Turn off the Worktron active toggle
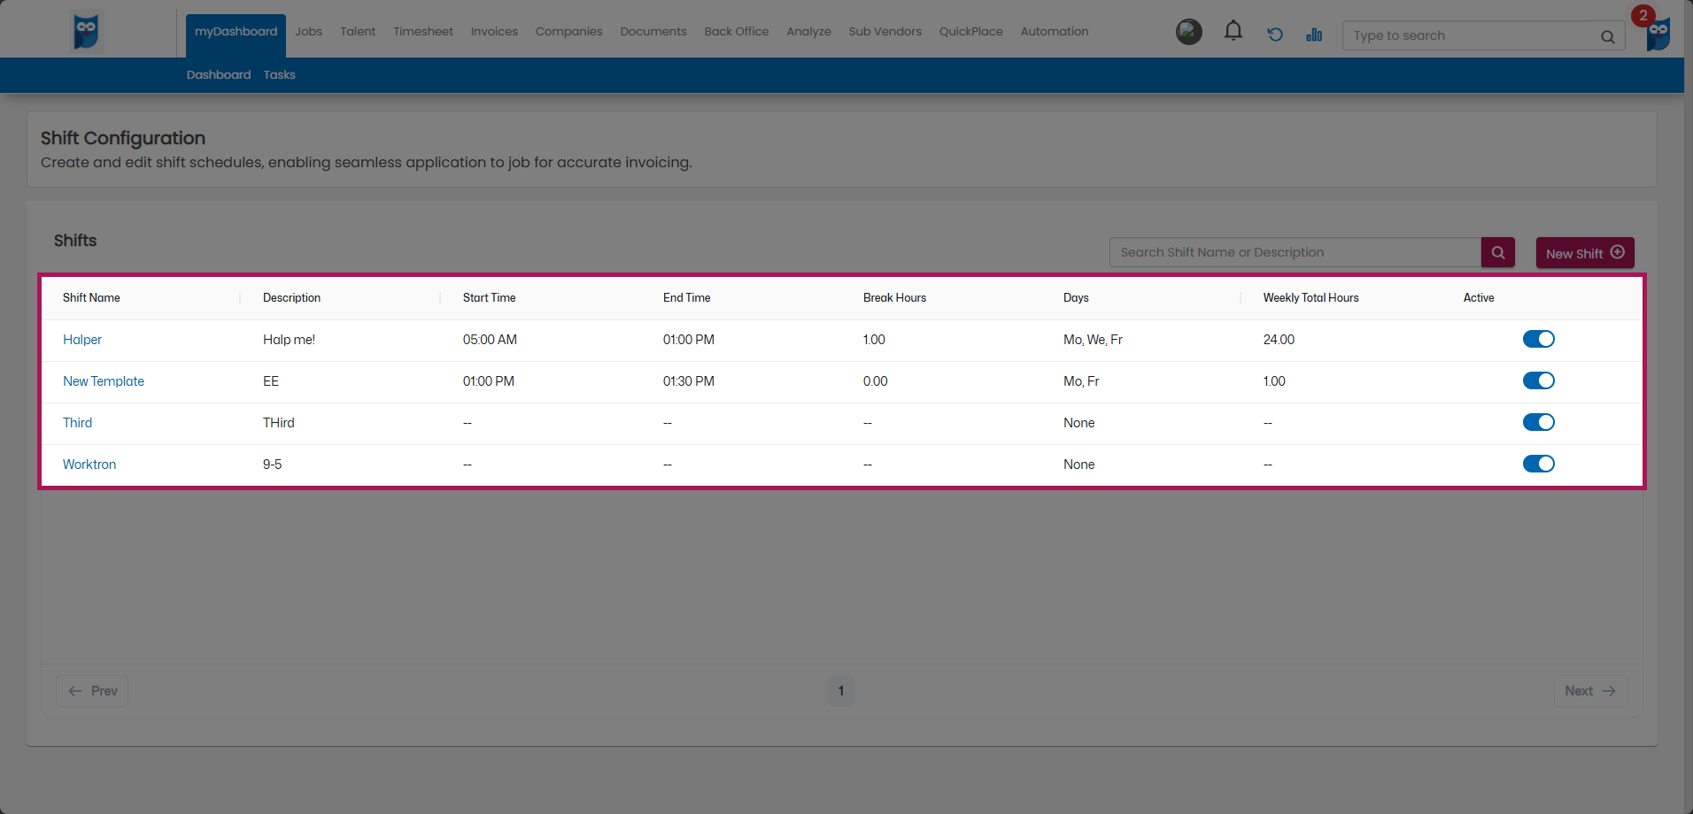 click(1538, 464)
